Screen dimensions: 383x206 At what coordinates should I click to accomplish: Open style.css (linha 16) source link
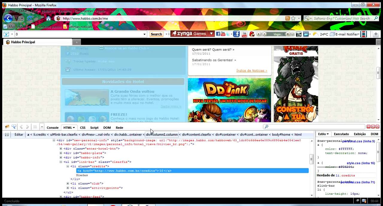[x=361, y=163]
